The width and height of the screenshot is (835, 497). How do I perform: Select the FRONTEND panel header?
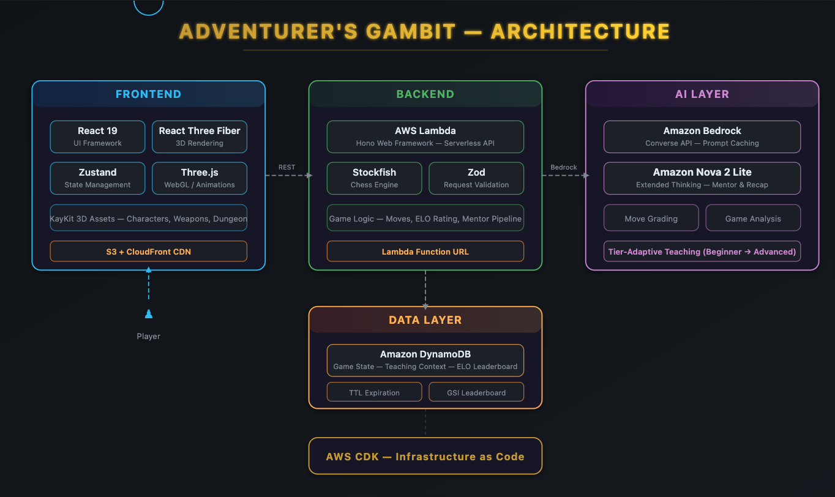point(148,94)
